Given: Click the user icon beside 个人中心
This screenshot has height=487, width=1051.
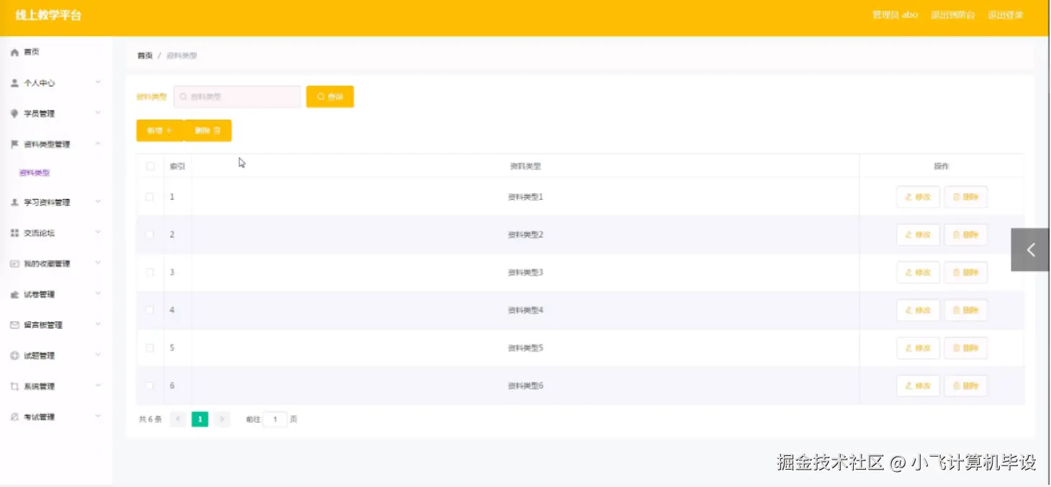Looking at the screenshot, I should [x=14, y=83].
